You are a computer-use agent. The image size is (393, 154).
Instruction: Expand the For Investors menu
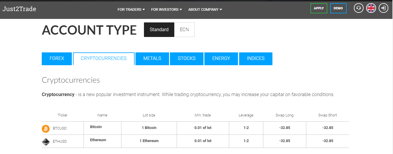click(166, 9)
